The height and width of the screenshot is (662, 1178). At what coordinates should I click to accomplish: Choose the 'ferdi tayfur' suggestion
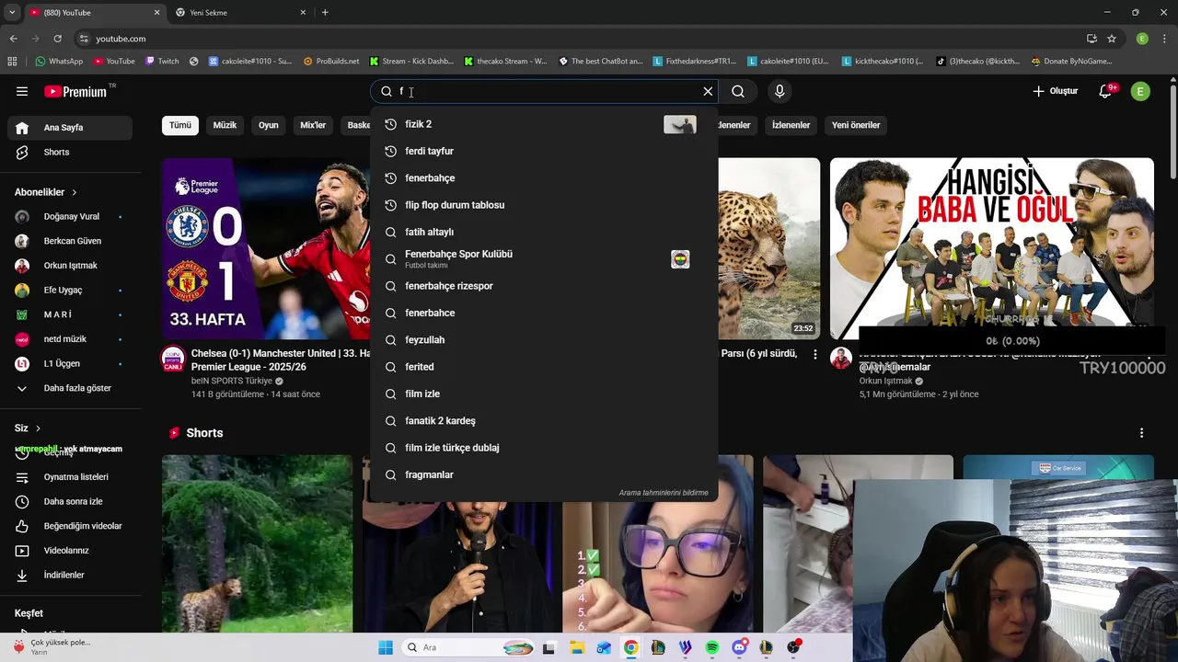coord(543,151)
